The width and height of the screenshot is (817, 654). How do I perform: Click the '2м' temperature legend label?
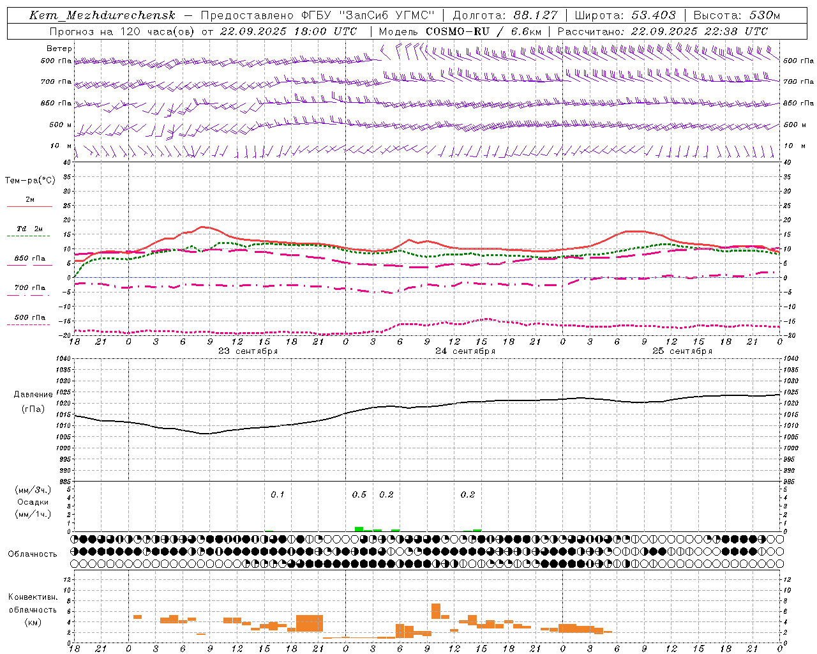click(30, 200)
